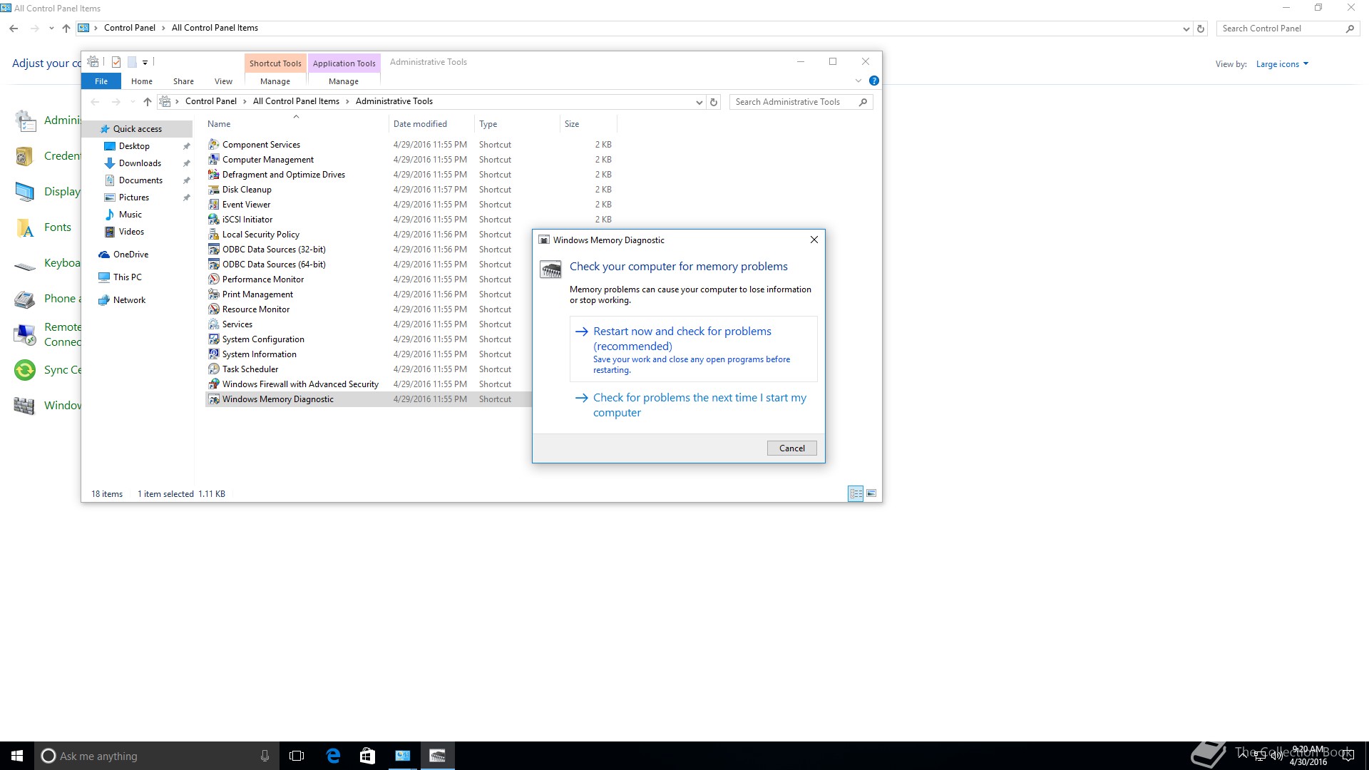The image size is (1369, 770).
Task: Open Task View on taskbar
Action: pyautogui.click(x=297, y=756)
